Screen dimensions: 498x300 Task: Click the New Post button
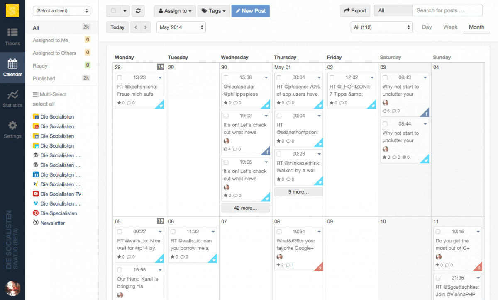251,11
